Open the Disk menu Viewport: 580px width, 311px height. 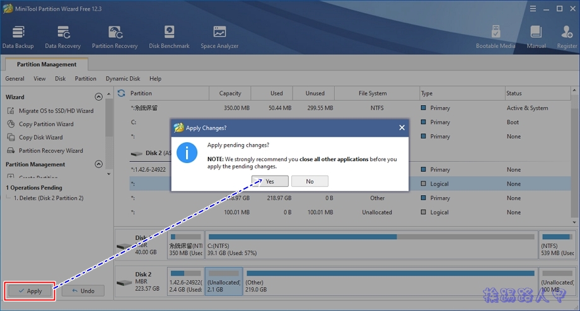click(x=61, y=79)
